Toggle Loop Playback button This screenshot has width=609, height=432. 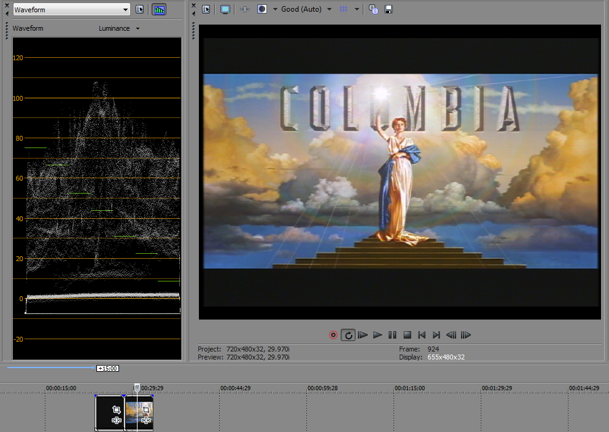tap(348, 335)
